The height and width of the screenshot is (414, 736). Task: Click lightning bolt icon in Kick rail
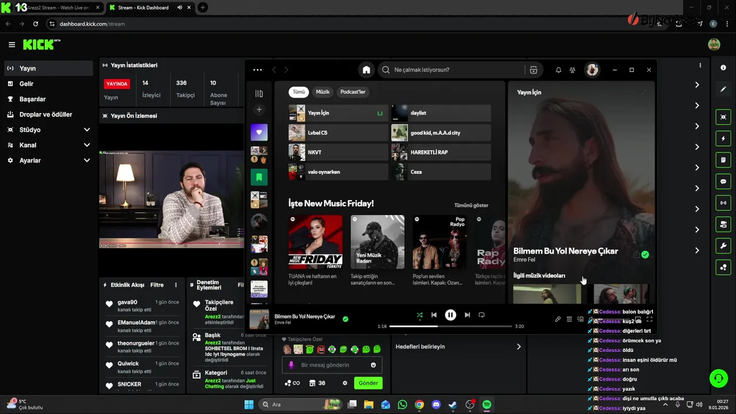coord(723,139)
